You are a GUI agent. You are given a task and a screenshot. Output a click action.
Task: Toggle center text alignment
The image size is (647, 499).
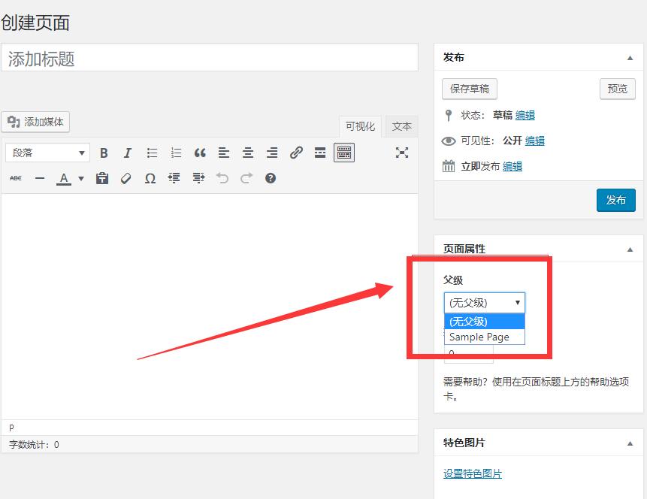248,153
